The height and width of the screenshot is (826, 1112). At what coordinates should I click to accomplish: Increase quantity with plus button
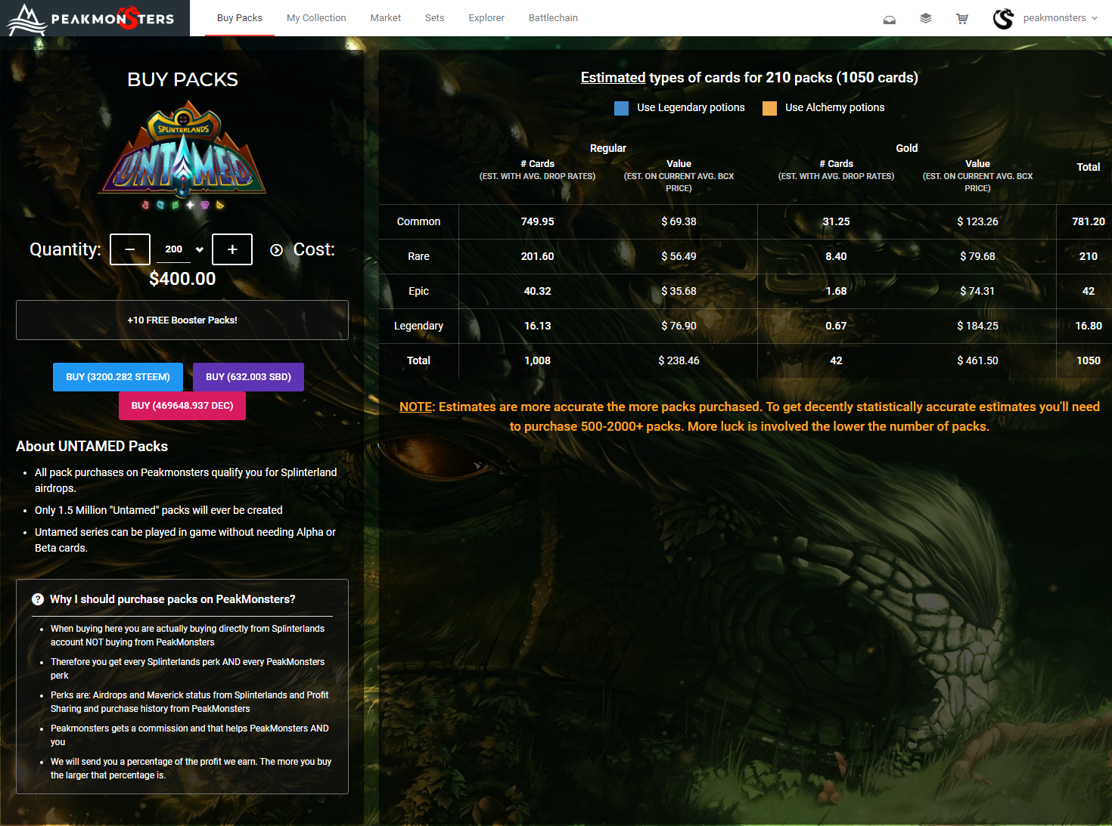pos(232,249)
